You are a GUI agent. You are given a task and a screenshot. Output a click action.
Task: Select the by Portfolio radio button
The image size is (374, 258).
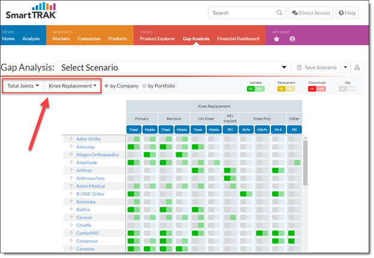pyautogui.click(x=144, y=86)
